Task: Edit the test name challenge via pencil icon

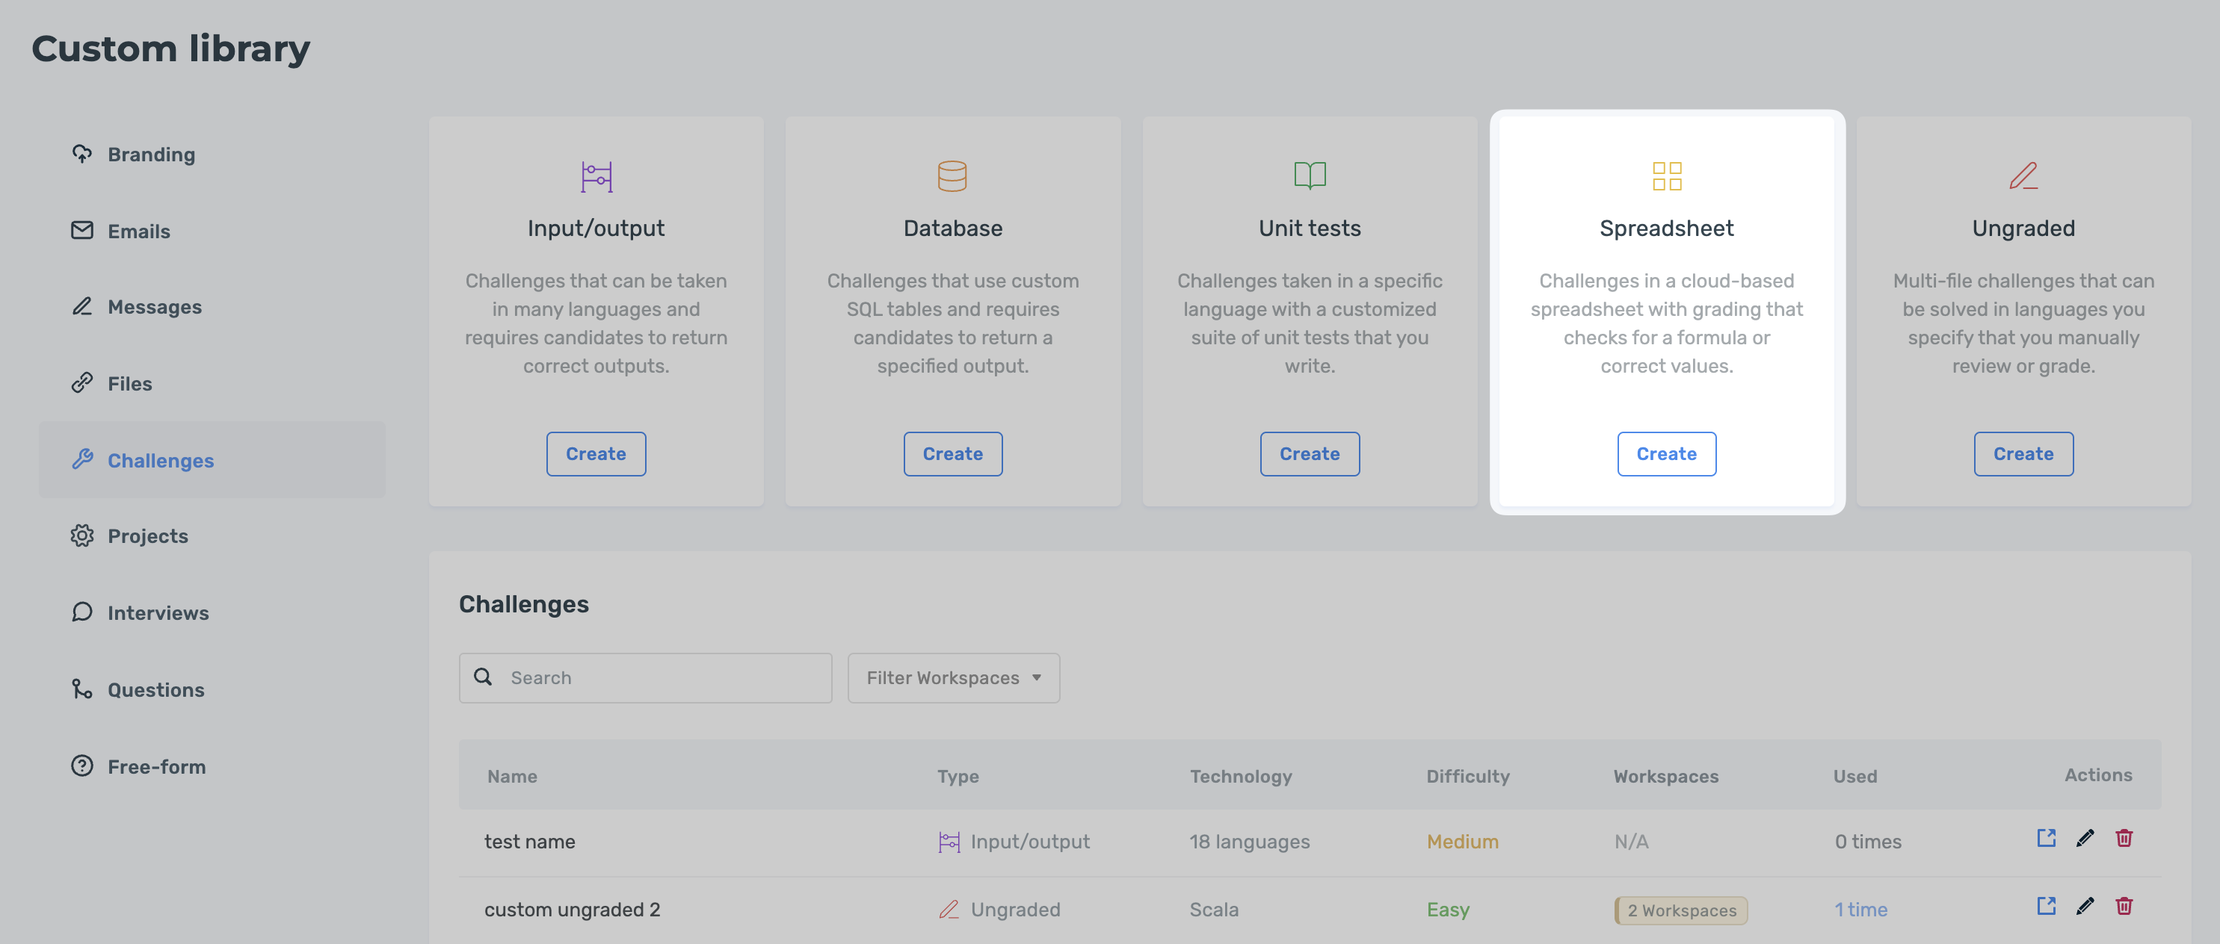Action: click(2085, 839)
